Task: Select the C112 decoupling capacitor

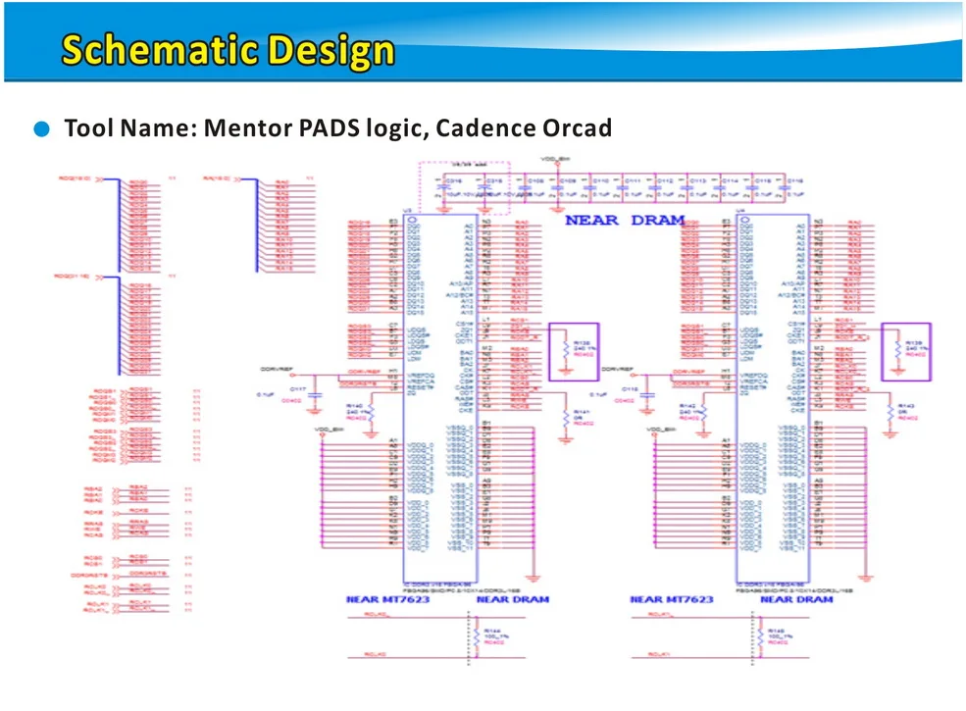Action: tap(655, 187)
